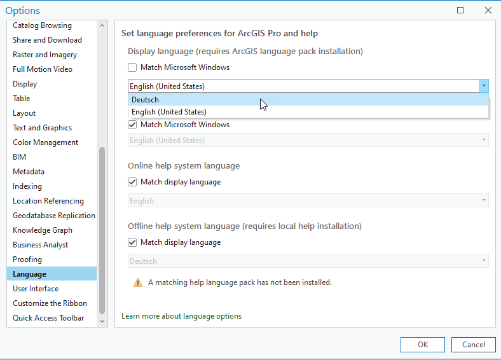Close the Options dialog with X
Viewport: 501px width, 360px height.
488,10
